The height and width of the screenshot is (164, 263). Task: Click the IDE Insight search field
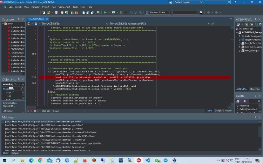coord(217,2)
